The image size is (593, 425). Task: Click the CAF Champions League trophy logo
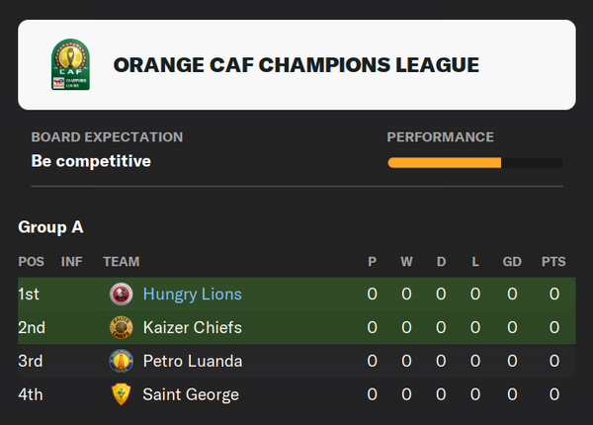click(x=67, y=64)
